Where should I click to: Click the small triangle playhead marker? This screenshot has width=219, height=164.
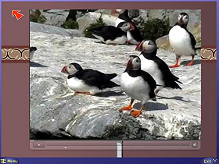point(66,147)
